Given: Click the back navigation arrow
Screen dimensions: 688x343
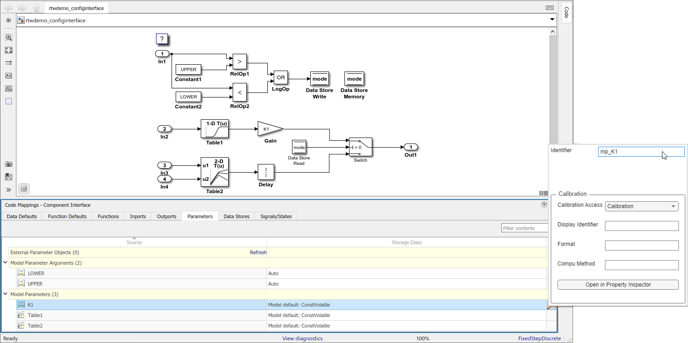Looking at the screenshot, I should (x=8, y=8).
